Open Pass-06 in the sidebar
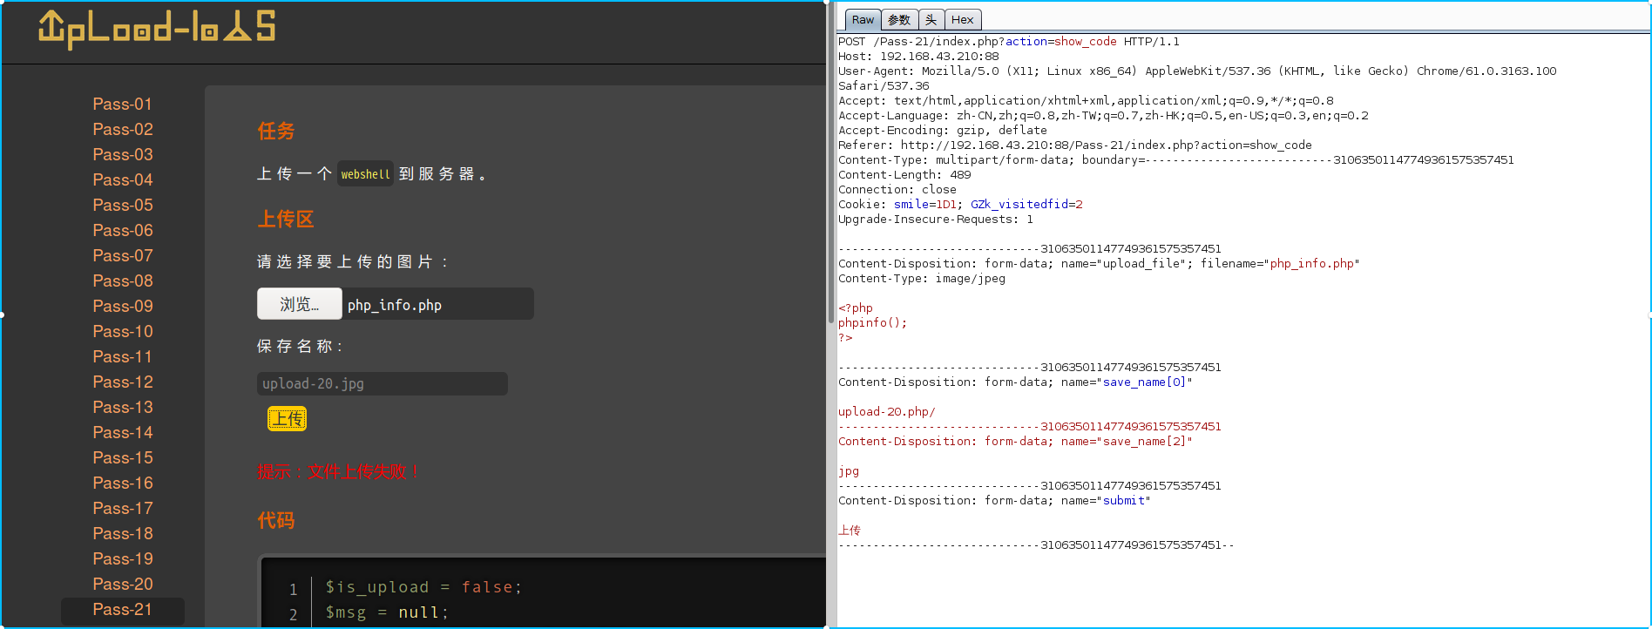Image resolution: width=1652 pixels, height=629 pixels. point(123,230)
